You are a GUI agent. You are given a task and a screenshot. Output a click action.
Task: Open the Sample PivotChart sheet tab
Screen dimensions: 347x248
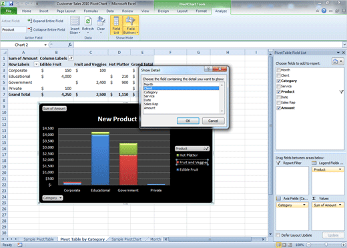pos(126,239)
